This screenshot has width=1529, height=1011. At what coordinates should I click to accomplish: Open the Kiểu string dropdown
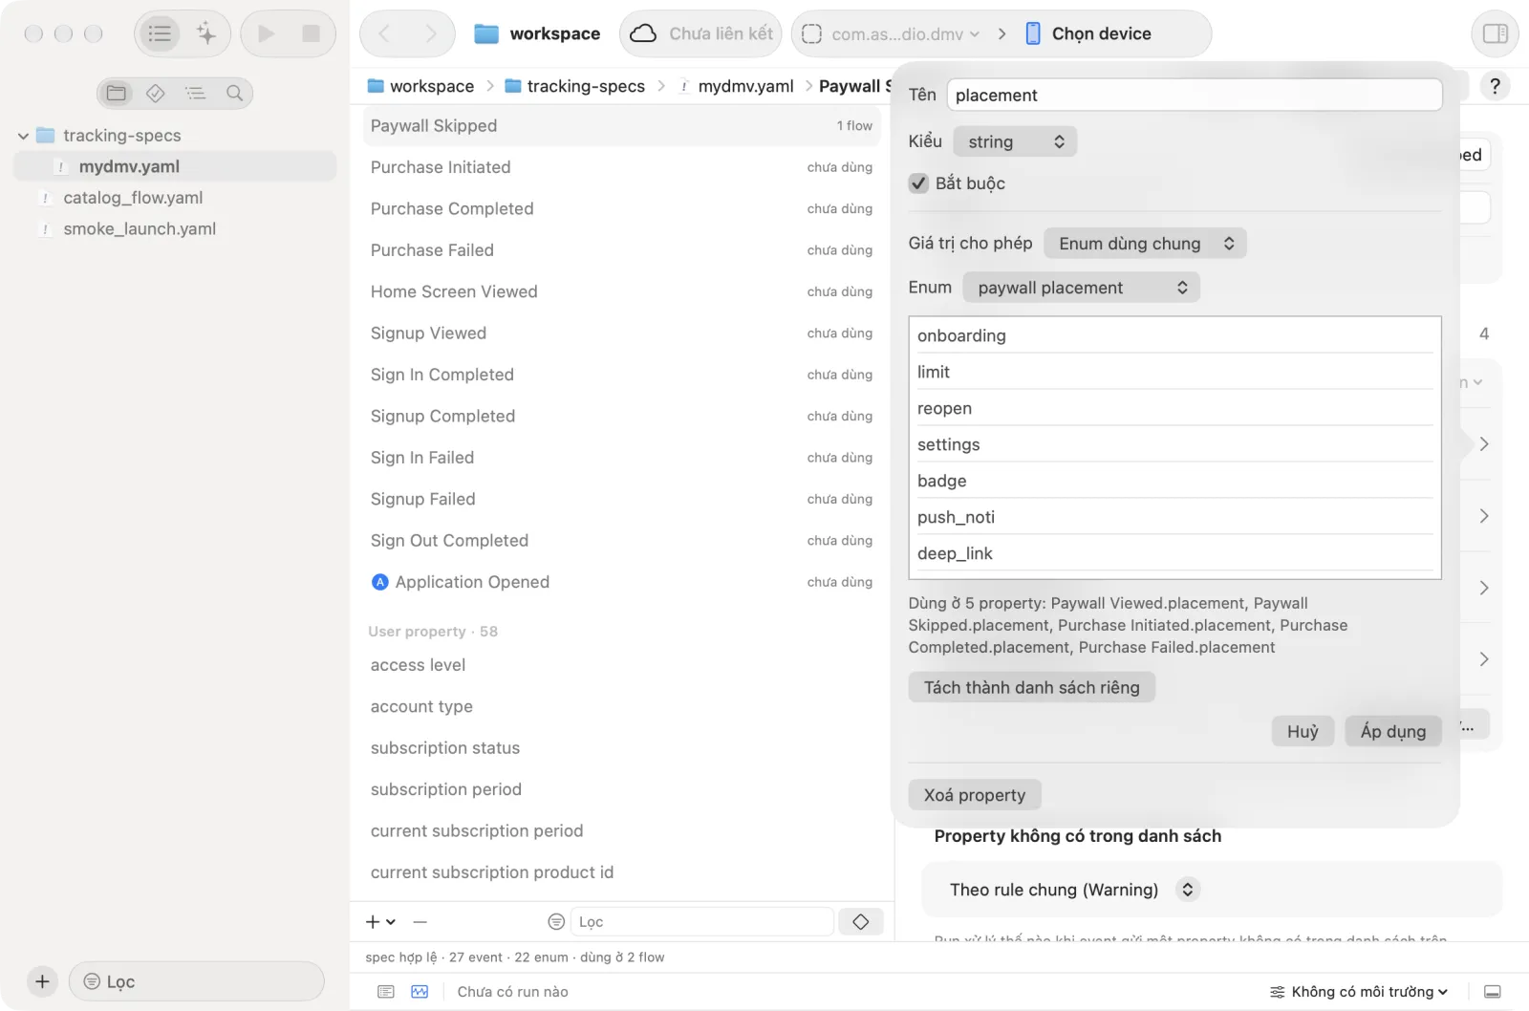pos(1015,141)
